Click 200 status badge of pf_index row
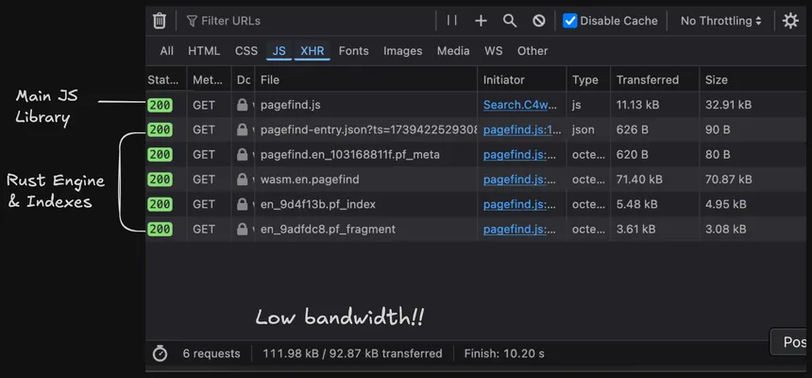The width and height of the screenshot is (812, 378). 160,204
